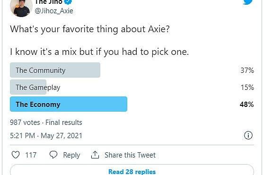Click the tweet question text about Axie
263x175 pixels.
90,29
